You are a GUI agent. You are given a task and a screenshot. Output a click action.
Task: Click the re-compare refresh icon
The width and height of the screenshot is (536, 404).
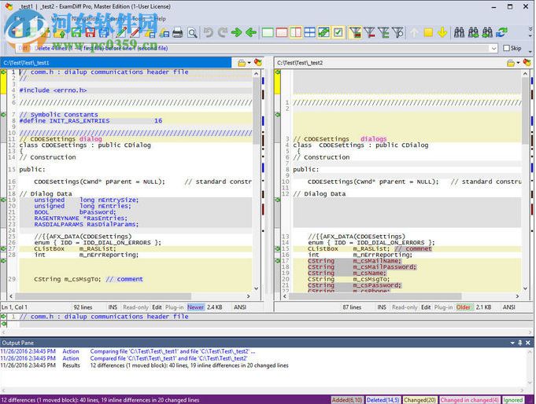pyautogui.click(x=501, y=33)
